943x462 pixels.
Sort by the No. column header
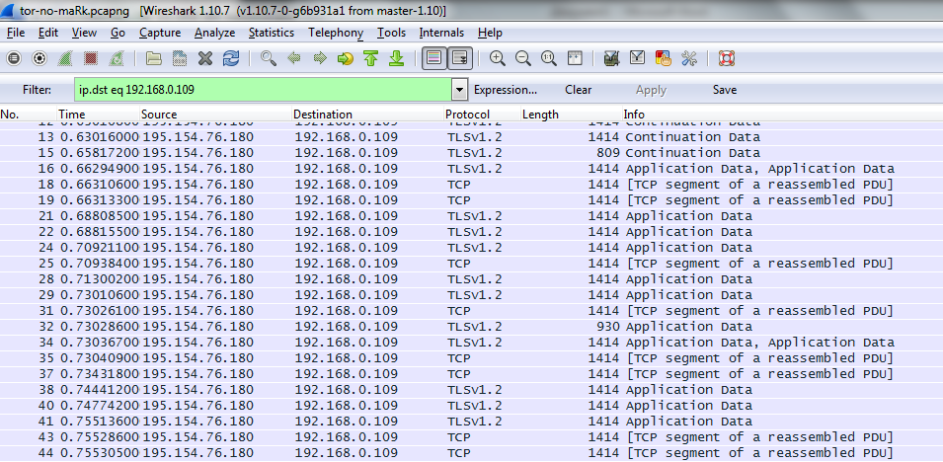(x=29, y=115)
